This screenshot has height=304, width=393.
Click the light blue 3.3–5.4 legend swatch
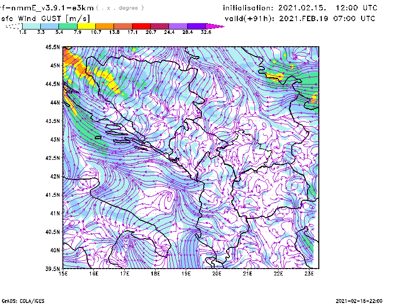[x=50, y=26]
